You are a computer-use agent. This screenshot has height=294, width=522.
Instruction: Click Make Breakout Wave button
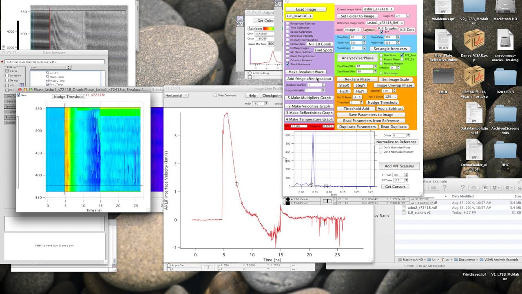(x=306, y=72)
